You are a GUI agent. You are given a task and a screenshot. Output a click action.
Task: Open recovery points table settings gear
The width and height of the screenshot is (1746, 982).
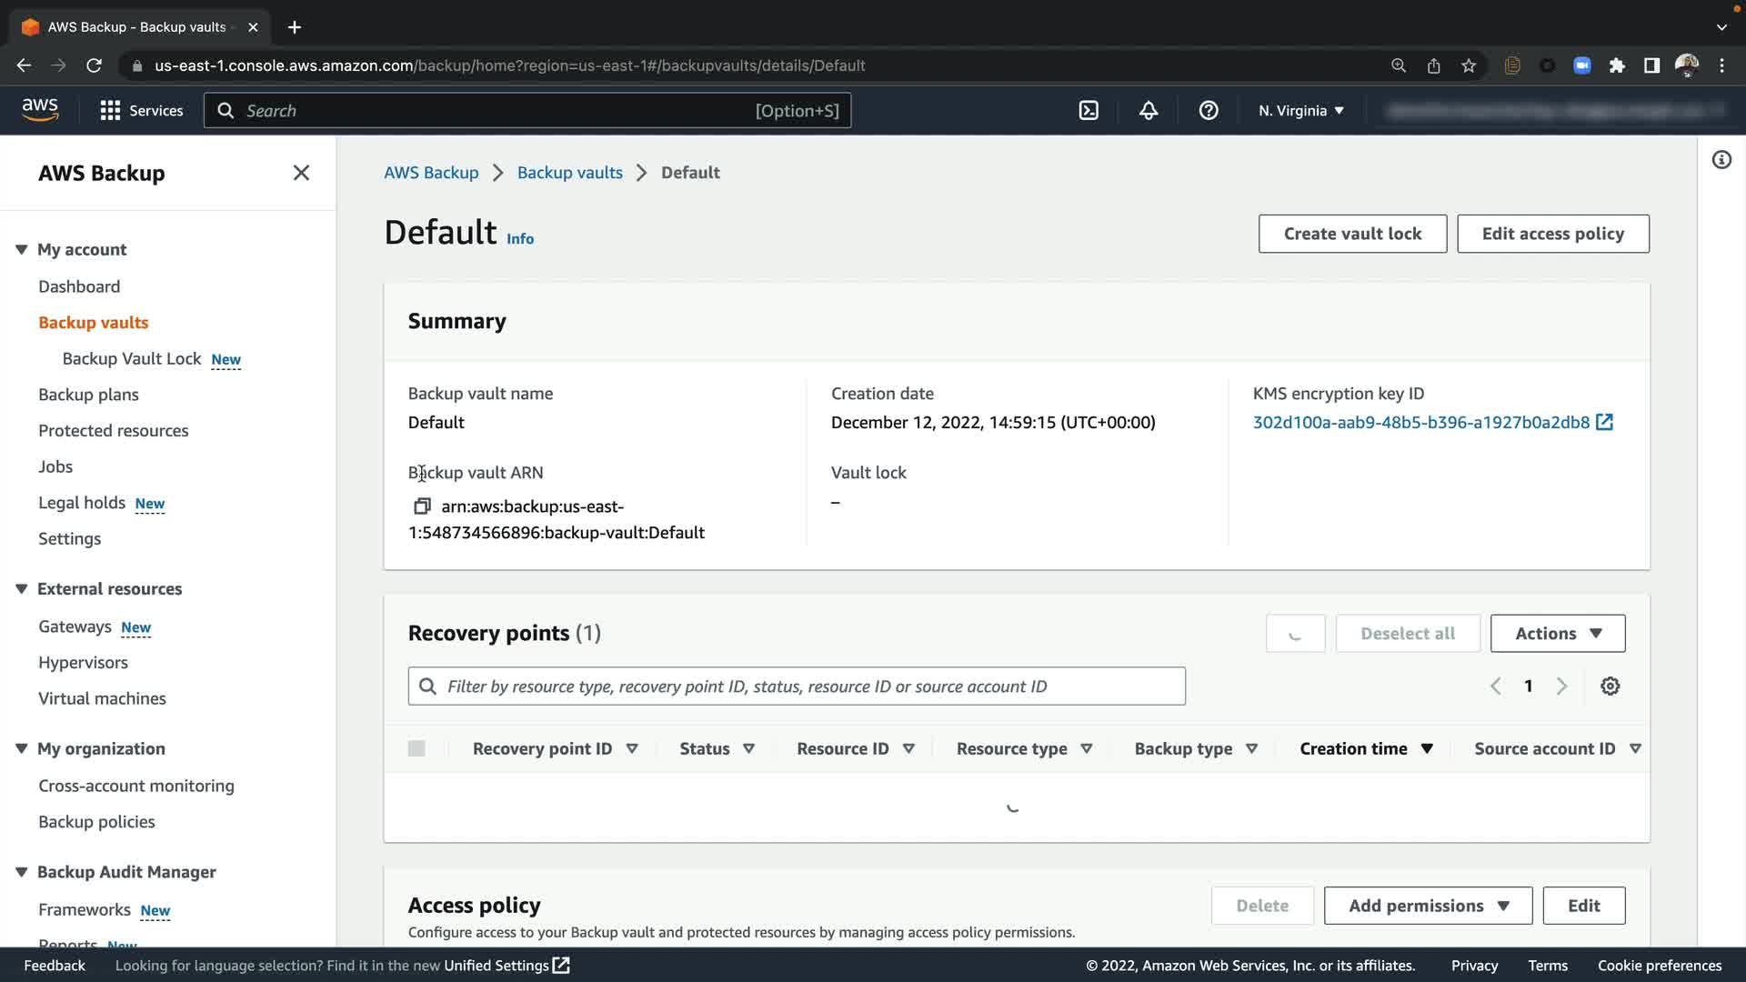[x=1610, y=686]
